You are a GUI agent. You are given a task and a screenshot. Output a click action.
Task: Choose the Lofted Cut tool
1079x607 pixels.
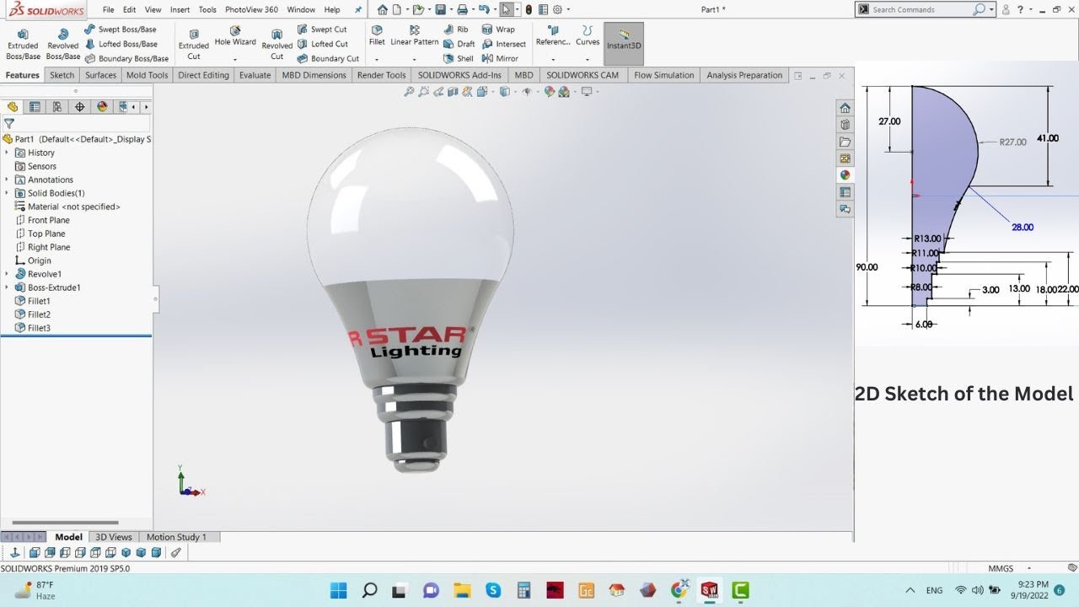pos(323,44)
